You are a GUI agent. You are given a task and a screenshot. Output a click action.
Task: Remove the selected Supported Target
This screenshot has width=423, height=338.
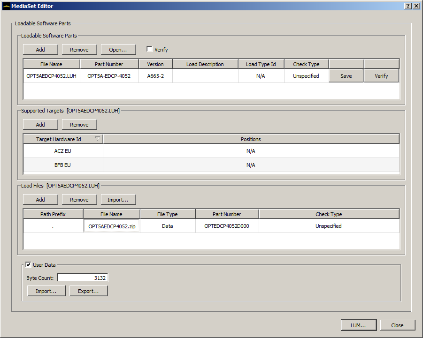[x=79, y=124]
